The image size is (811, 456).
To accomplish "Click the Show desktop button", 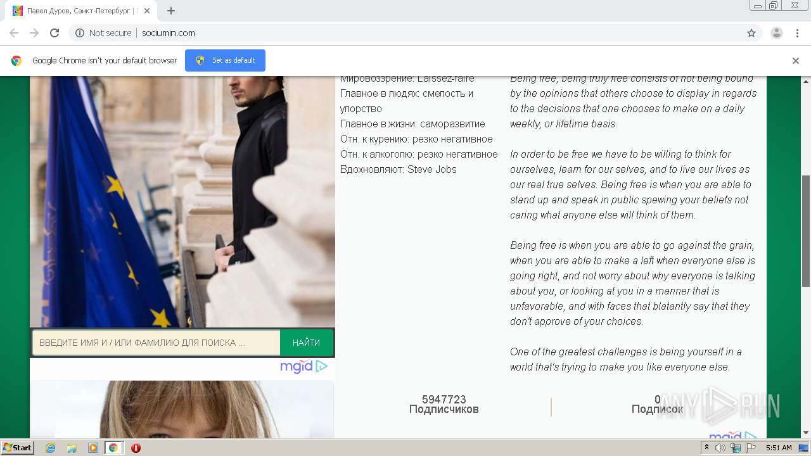I will tap(805, 448).
